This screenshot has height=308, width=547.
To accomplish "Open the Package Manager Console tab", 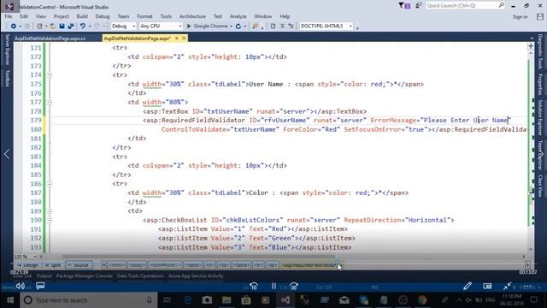I will pos(84,276).
